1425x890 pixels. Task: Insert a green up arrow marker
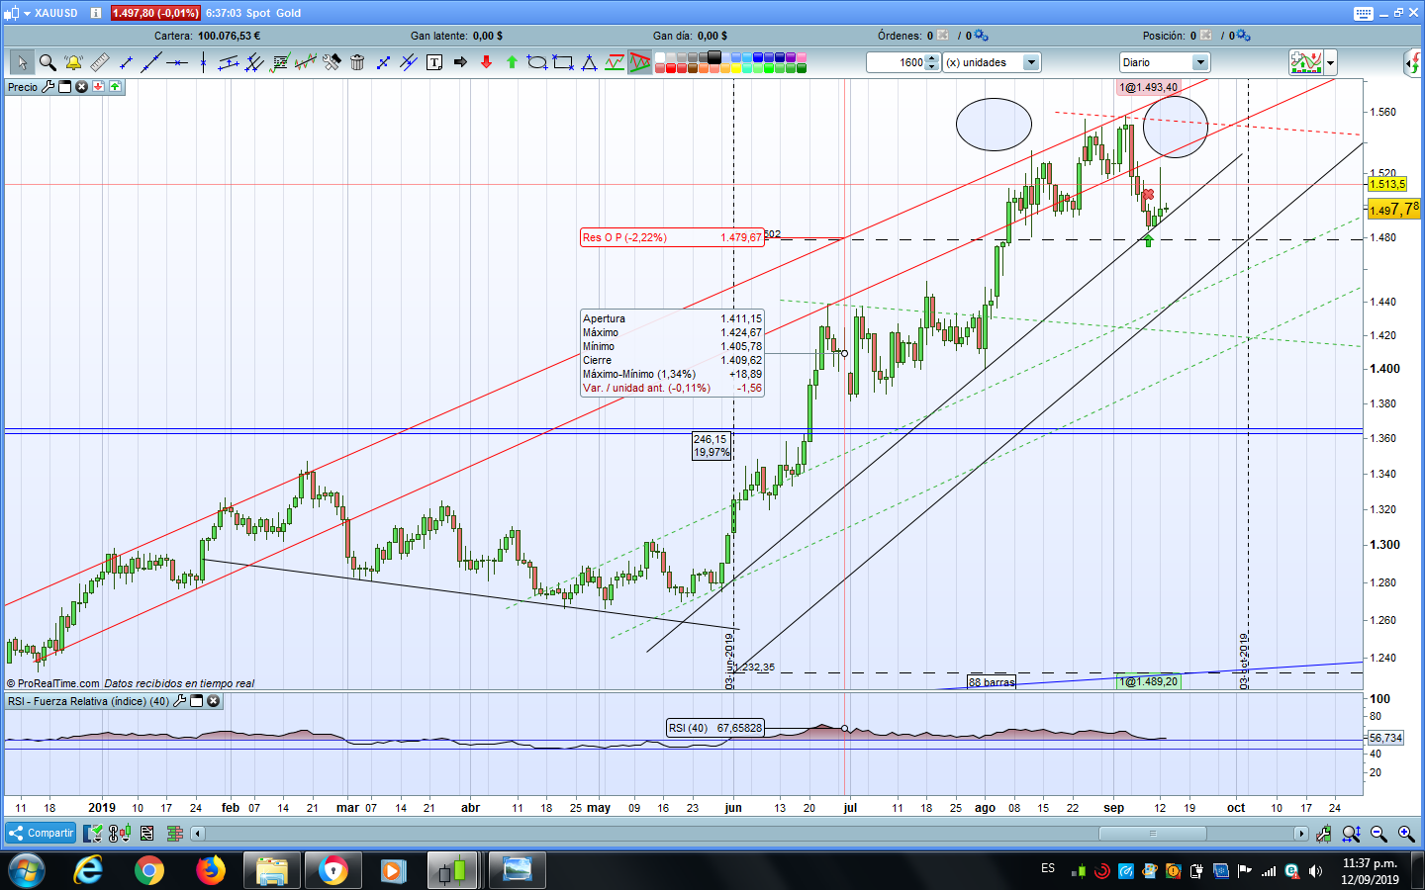point(512,62)
